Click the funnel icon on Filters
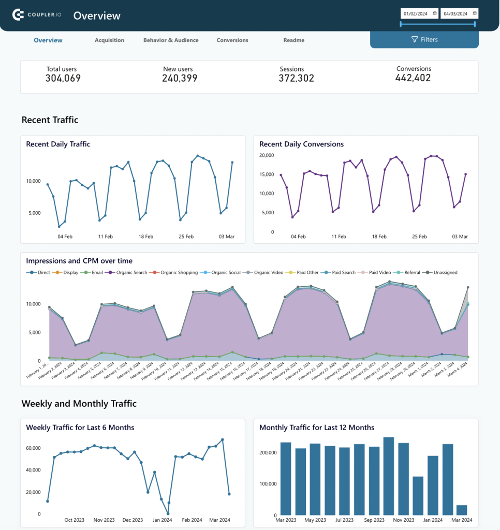The image size is (500, 530). coord(415,39)
